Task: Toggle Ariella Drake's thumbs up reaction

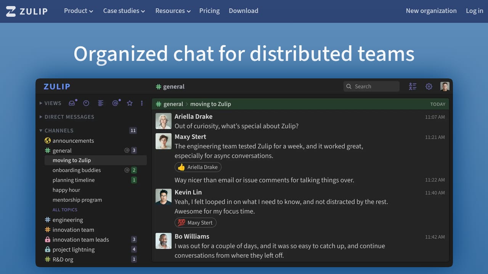Action: click(198, 167)
